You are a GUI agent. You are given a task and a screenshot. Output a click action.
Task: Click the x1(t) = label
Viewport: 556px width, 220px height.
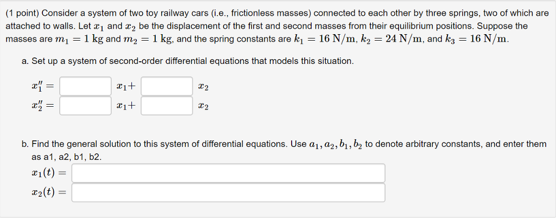tap(49, 173)
